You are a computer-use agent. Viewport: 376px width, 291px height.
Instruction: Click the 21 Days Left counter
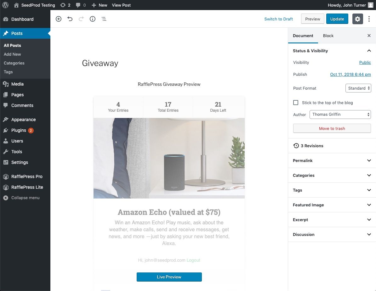(218, 107)
